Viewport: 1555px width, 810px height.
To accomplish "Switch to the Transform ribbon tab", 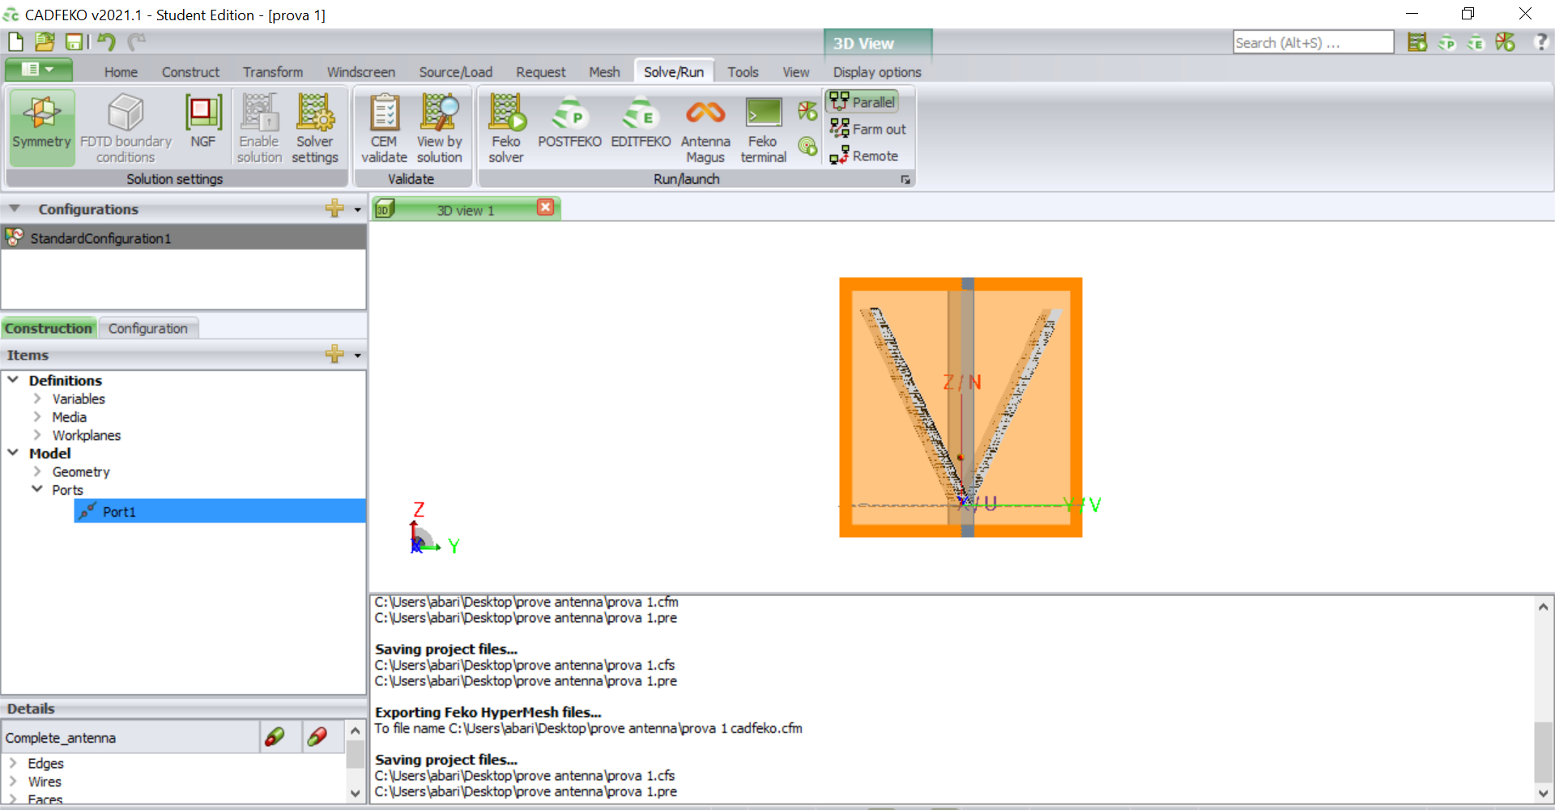I will tap(273, 72).
